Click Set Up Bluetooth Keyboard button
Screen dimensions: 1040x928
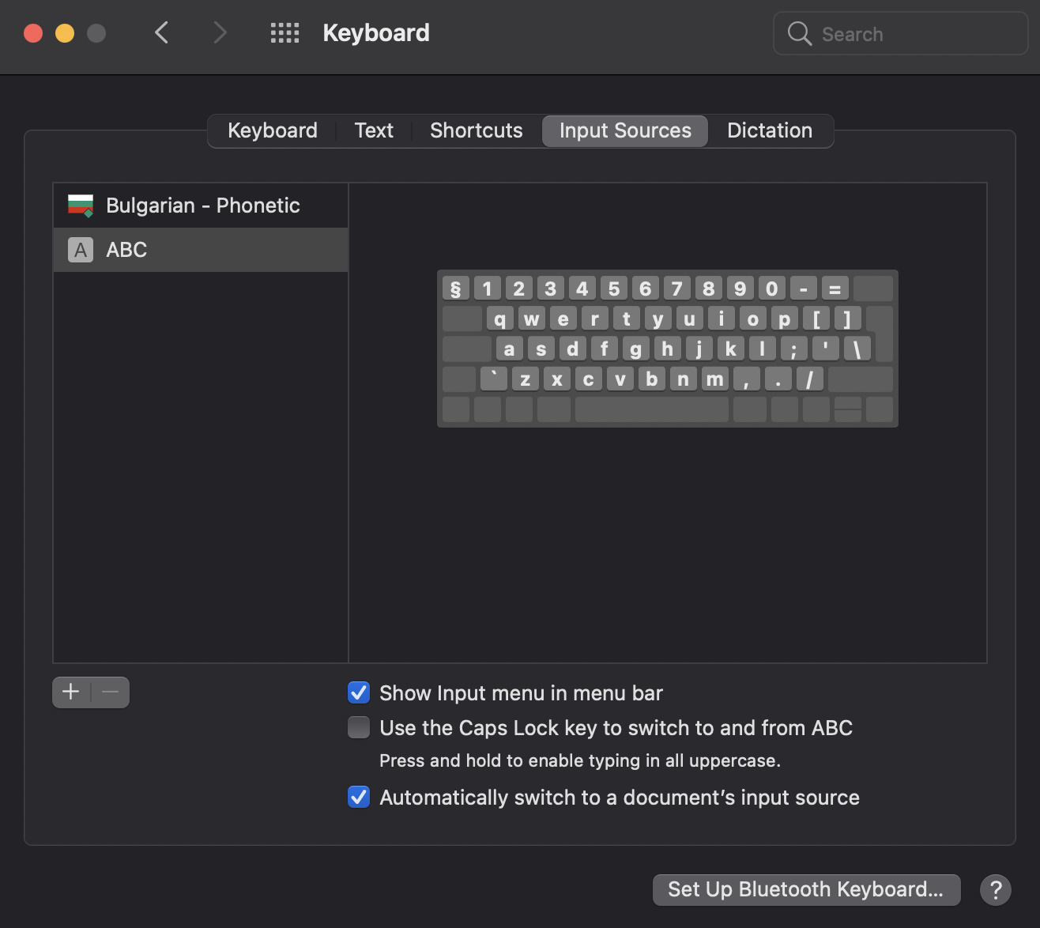click(x=806, y=889)
